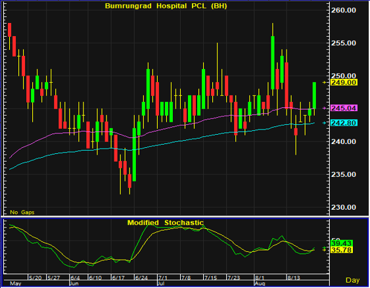Click the 240.00 price axis label
The height and width of the screenshot is (288, 370).
pyautogui.click(x=343, y=141)
